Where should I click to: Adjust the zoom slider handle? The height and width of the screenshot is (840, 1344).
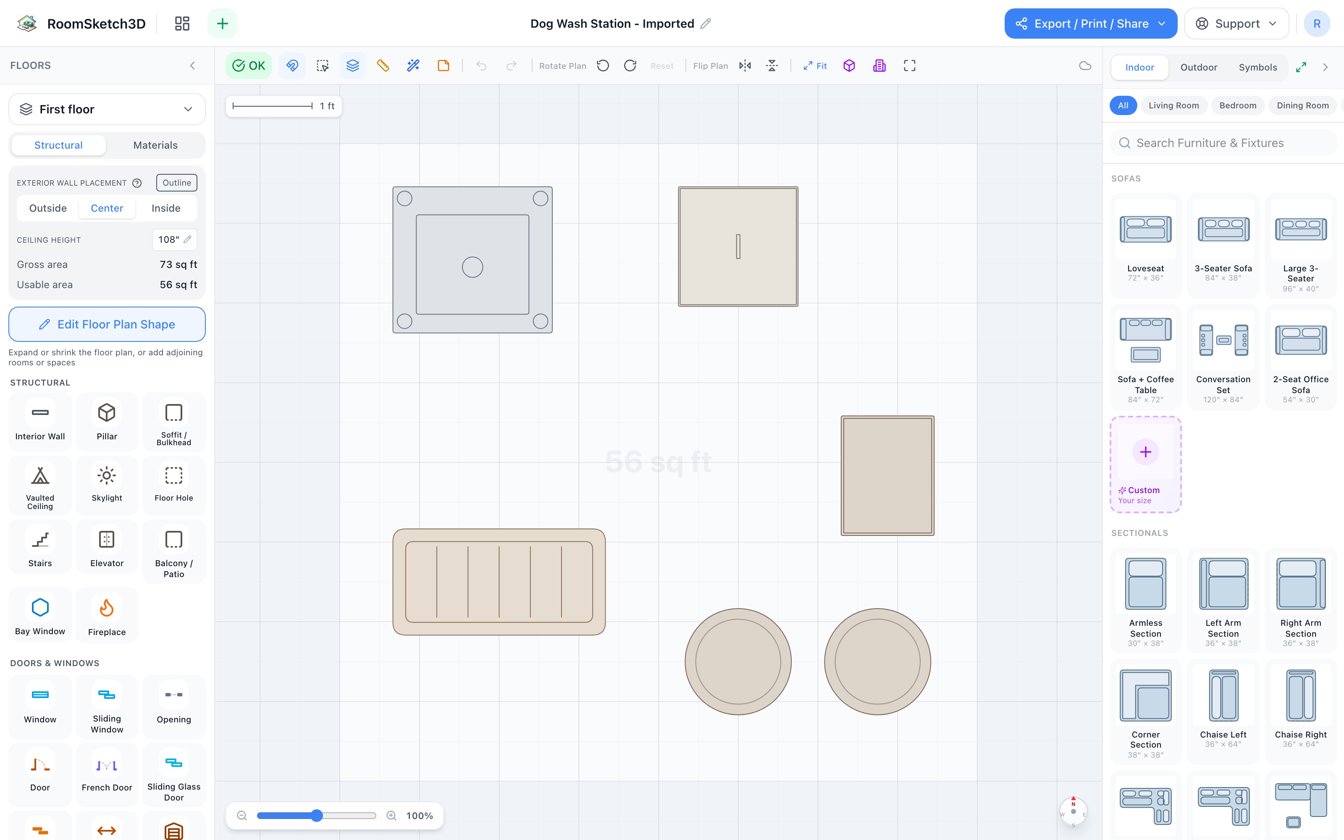click(x=317, y=816)
